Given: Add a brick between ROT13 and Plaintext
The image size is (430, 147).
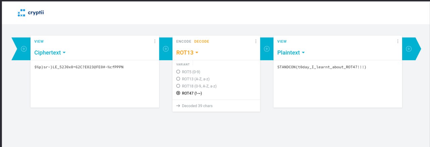Looking at the screenshot, I should tap(267, 49).
